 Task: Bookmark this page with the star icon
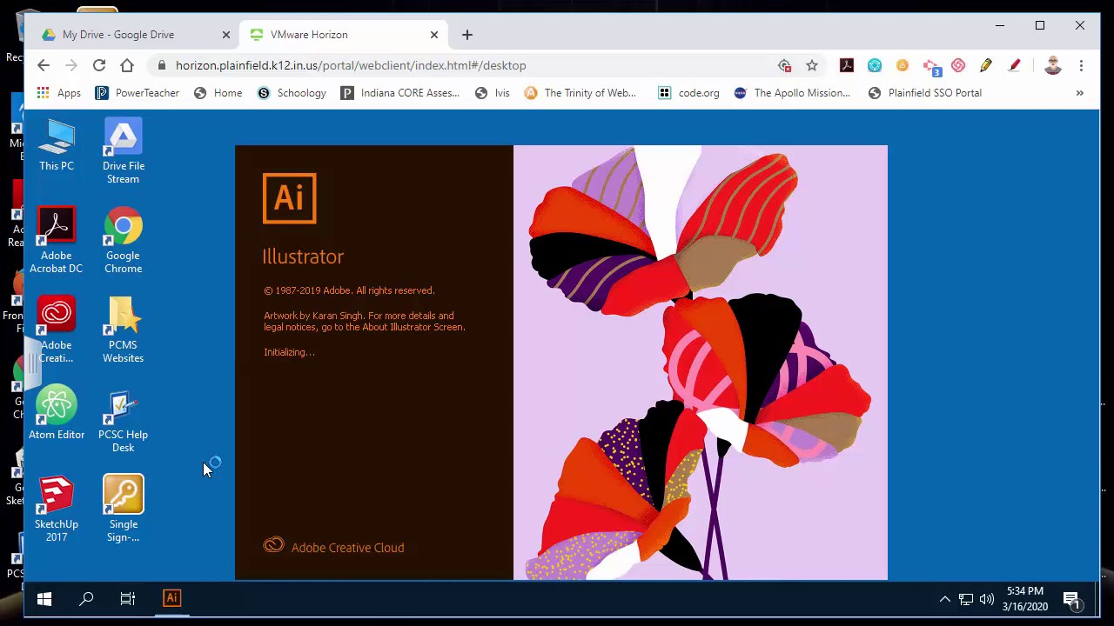coord(812,65)
